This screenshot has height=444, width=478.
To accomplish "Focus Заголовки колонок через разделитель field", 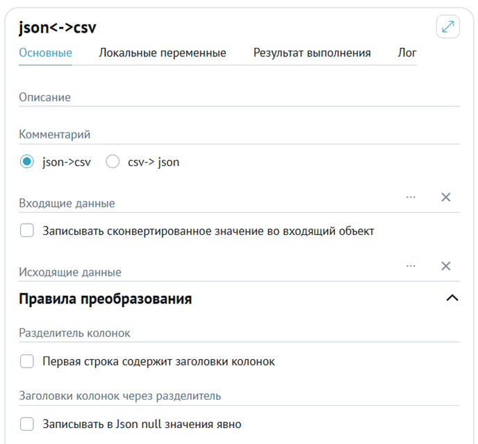I will [x=239, y=396].
